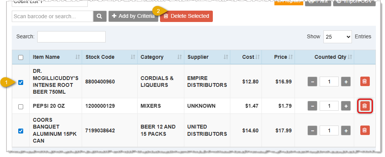Click the $17.99 price value

pyautogui.click(x=284, y=130)
